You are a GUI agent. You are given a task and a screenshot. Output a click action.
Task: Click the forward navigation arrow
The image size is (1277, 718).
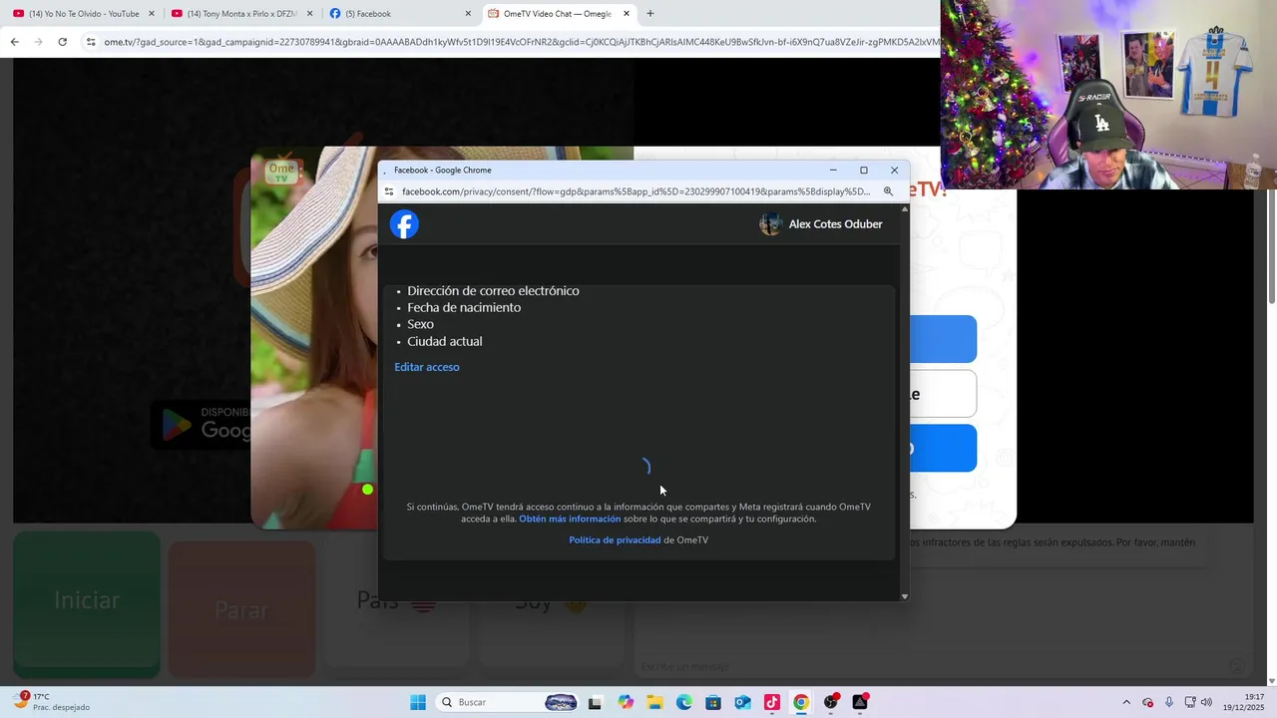tap(38, 42)
